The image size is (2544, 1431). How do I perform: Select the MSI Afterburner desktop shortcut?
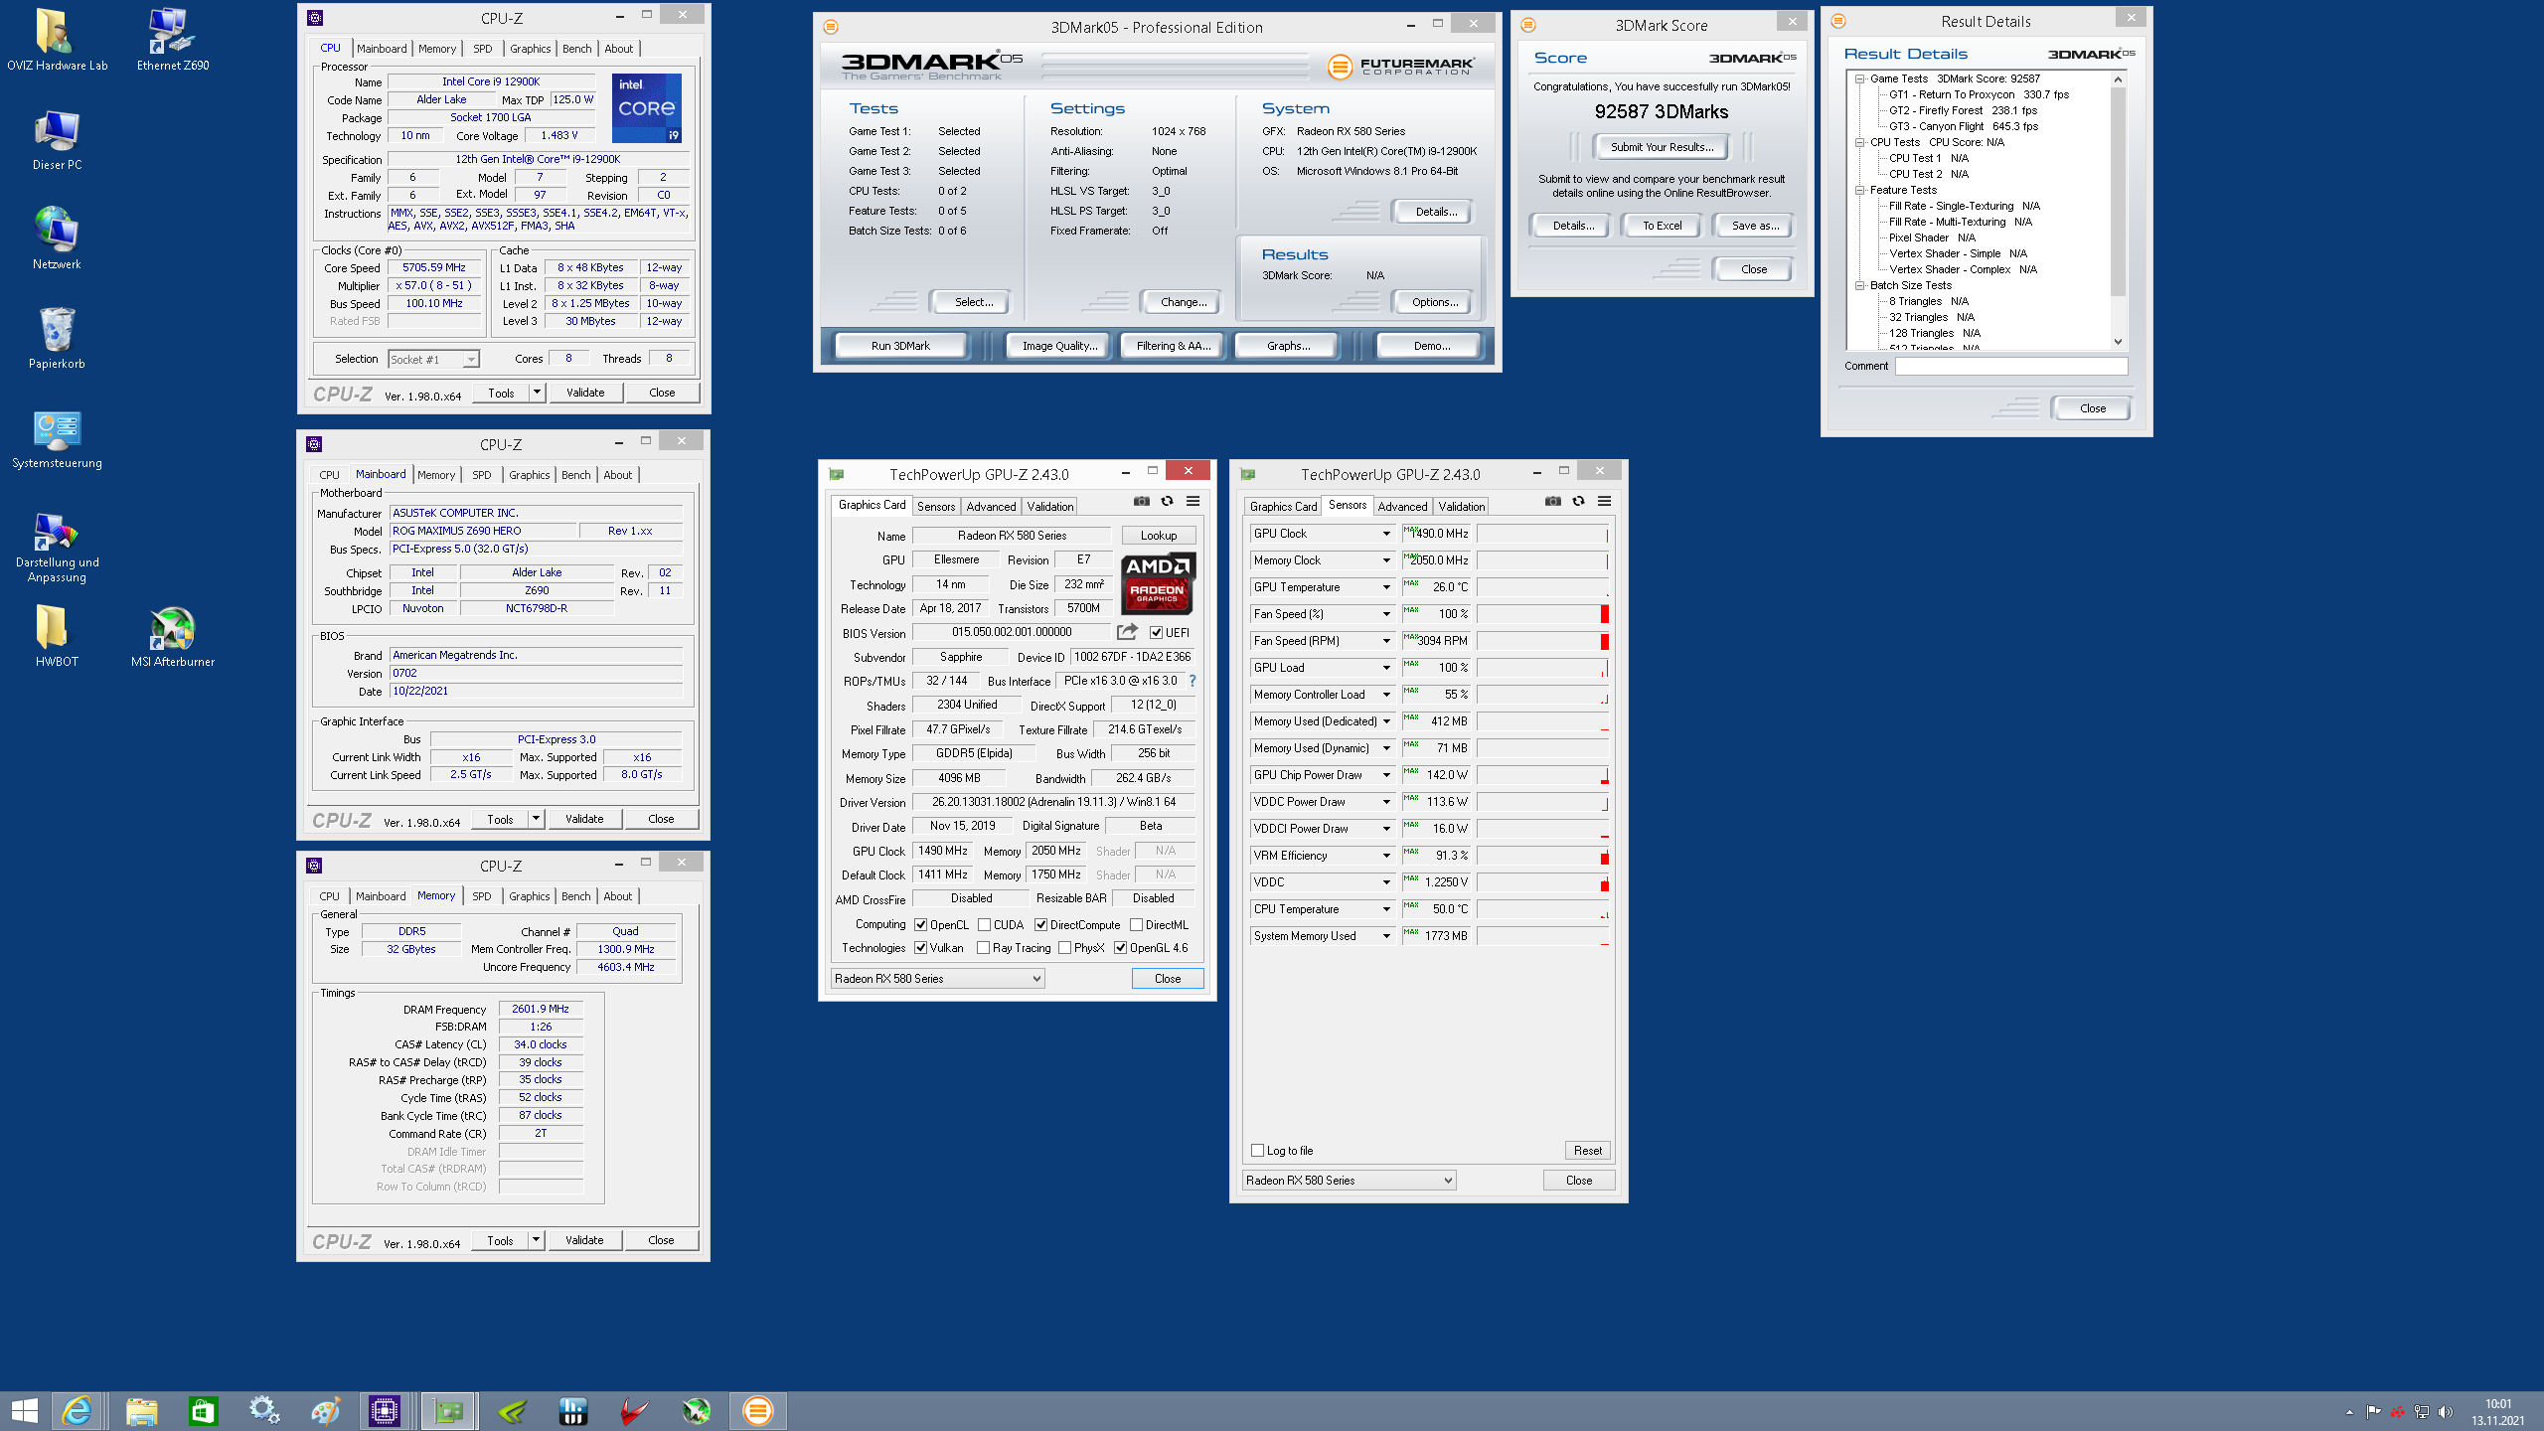click(173, 636)
